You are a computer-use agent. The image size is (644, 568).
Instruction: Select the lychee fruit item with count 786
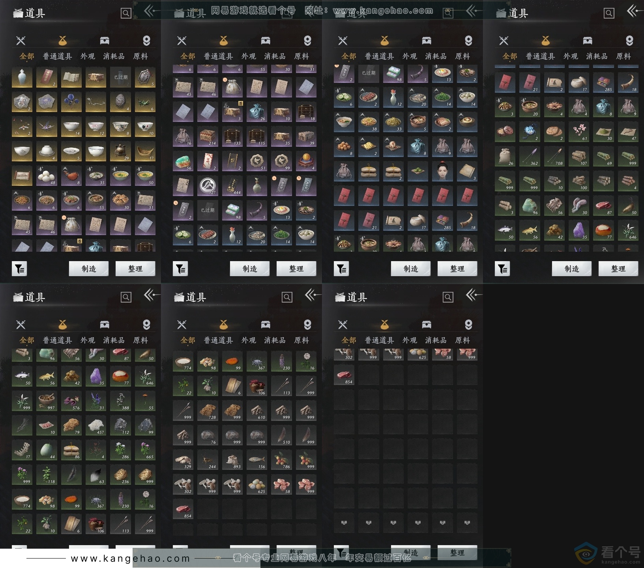pos(281,460)
